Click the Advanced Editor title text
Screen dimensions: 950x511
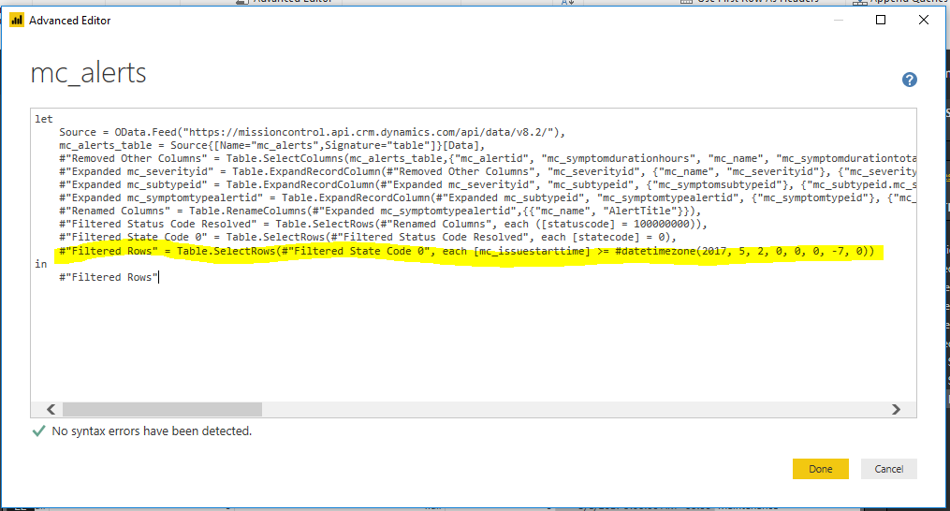[x=69, y=21]
